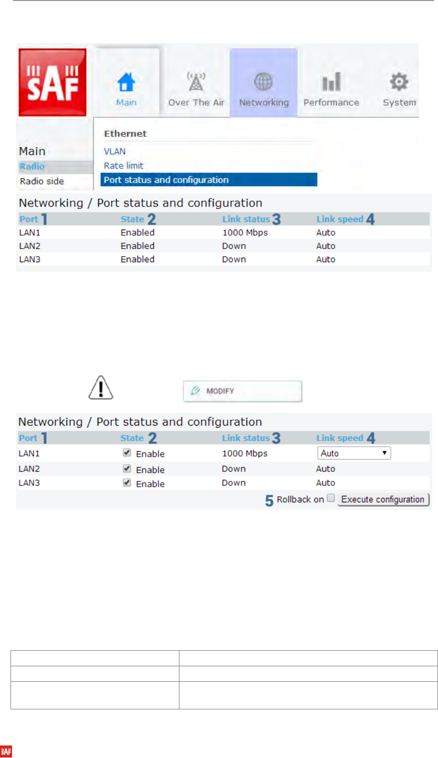The width and height of the screenshot is (438, 758).
Task: Click LAN1 Enabled state in upper table
Action: (x=137, y=233)
